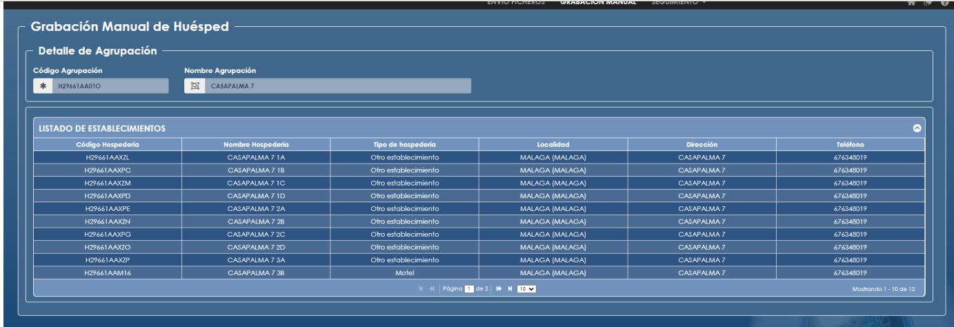Select code cell H29661AAXZP
Image resolution: width=954 pixels, height=327 pixels.
pyautogui.click(x=108, y=260)
